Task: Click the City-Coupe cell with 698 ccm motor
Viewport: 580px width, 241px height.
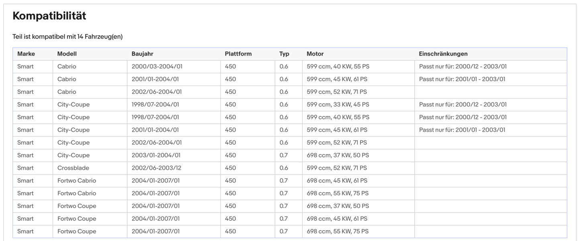Action: pos(73,155)
